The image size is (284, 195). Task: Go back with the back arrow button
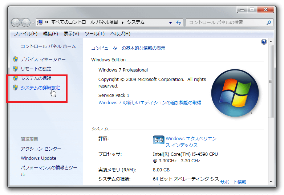pyautogui.click(x=16, y=23)
